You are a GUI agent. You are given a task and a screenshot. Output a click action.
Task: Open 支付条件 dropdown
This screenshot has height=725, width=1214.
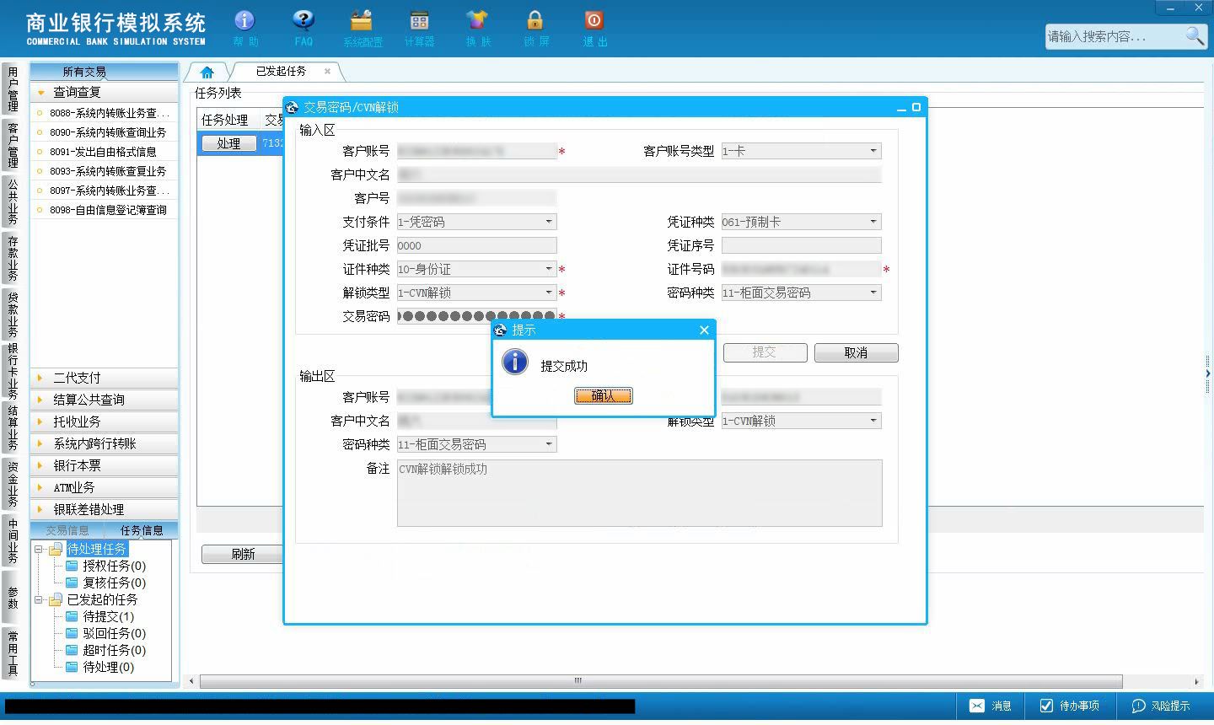point(549,222)
